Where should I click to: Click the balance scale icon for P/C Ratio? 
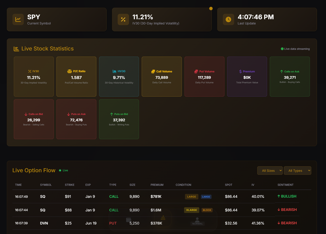70,71
